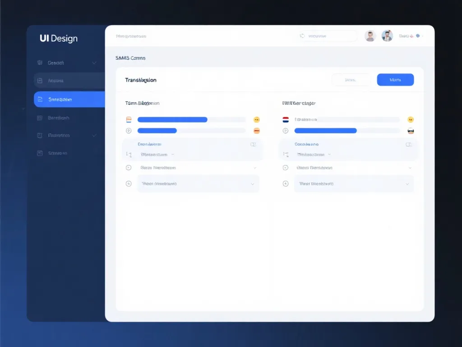The width and height of the screenshot is (462, 347).
Task: Open the second user avatar with glasses
Action: click(387, 36)
